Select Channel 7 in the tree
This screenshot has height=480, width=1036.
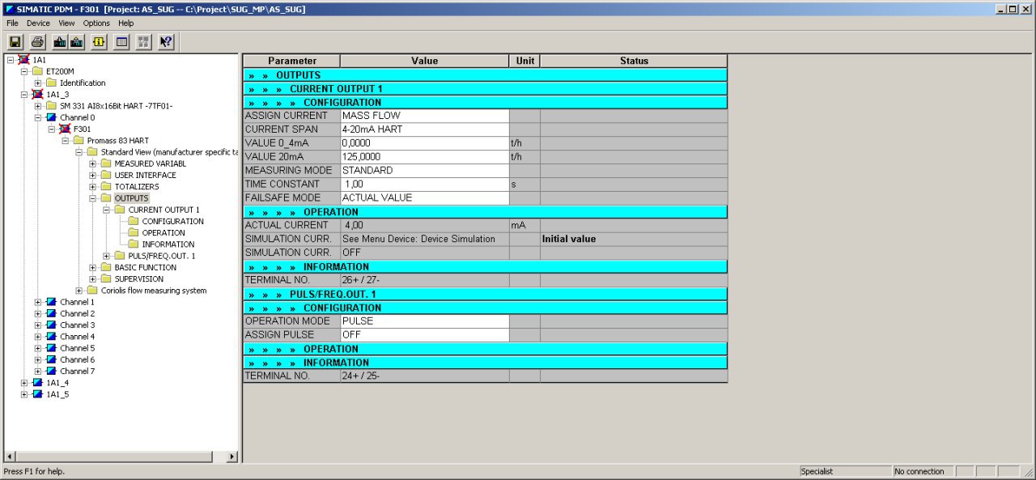coord(77,371)
